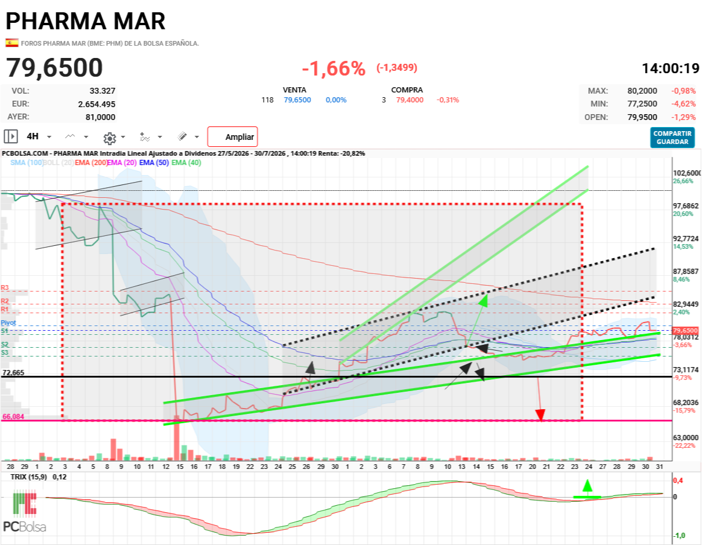Expand the settings gear dropdown arrow
703x545 pixels.
click(x=123, y=138)
